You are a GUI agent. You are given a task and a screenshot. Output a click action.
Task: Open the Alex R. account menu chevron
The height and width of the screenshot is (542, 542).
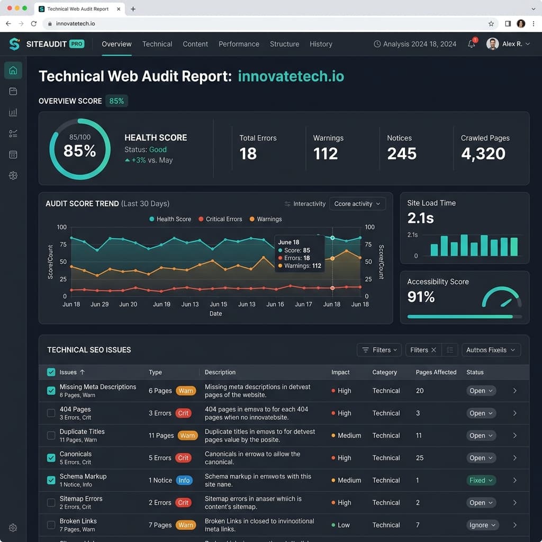coord(528,44)
